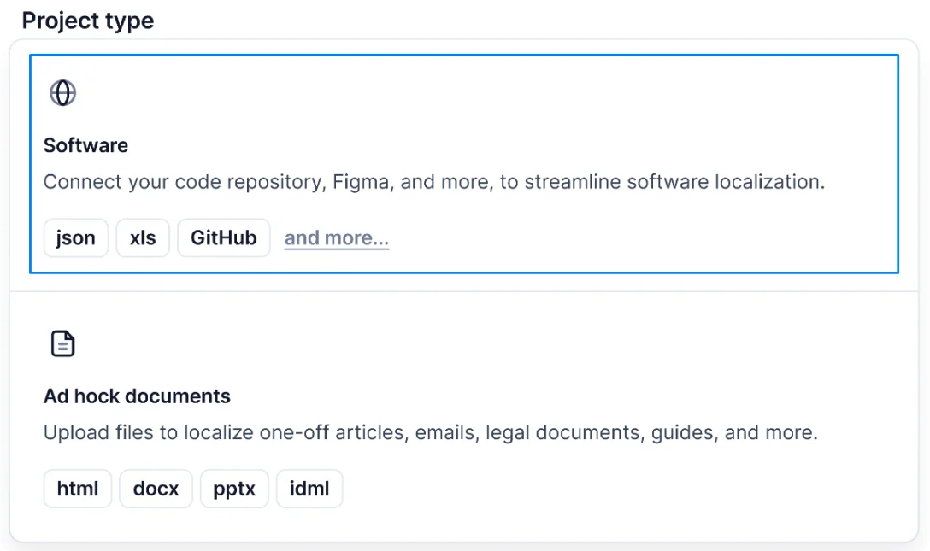
Task: Click the "Upload files to localize" description
Action: pos(430,433)
